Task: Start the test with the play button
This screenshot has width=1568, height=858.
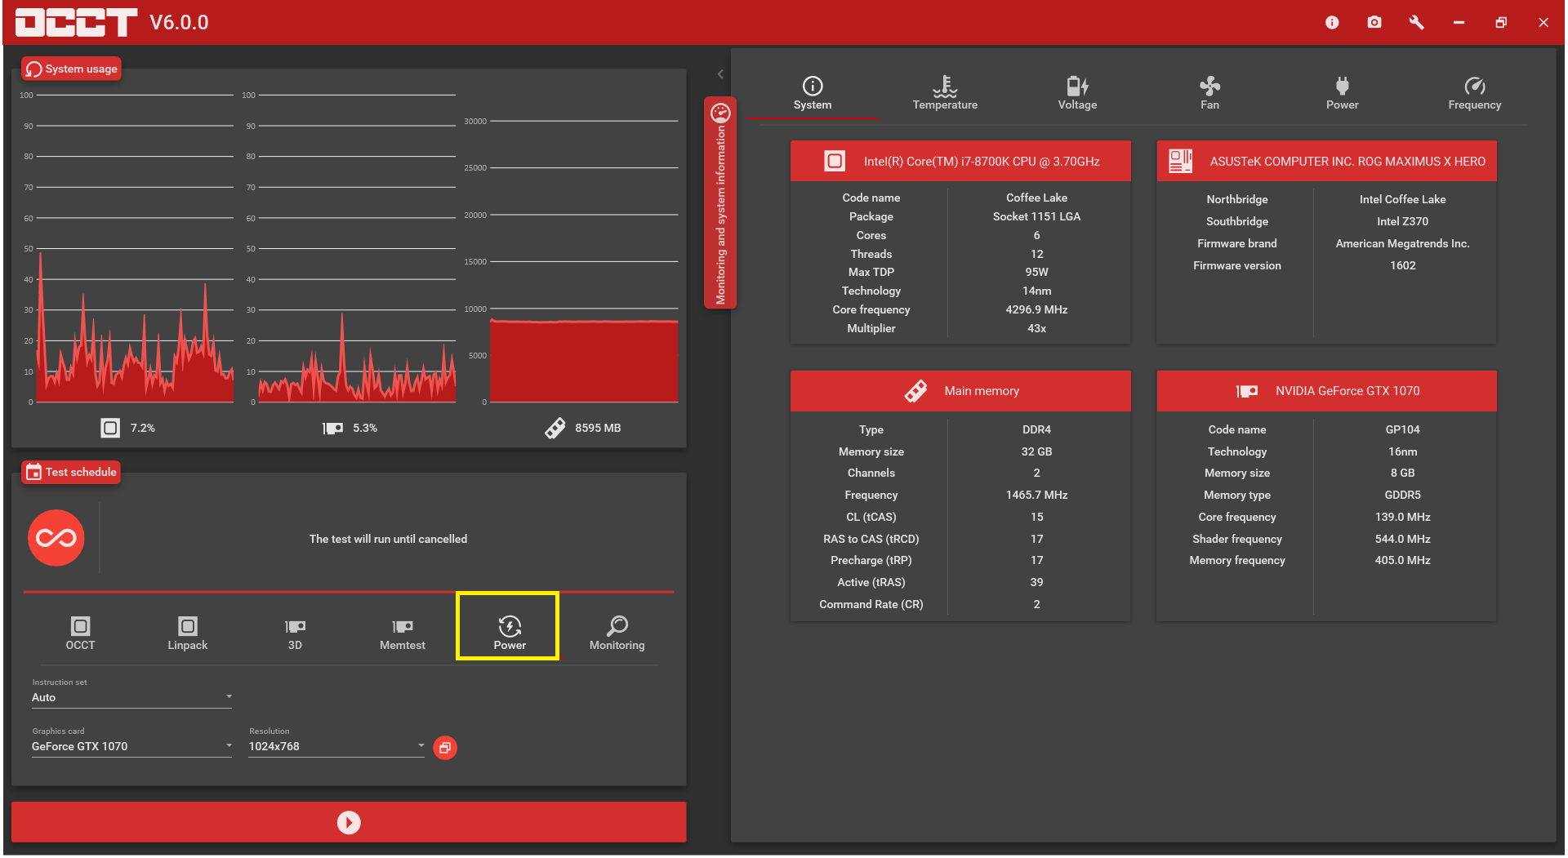Action: [x=349, y=821]
